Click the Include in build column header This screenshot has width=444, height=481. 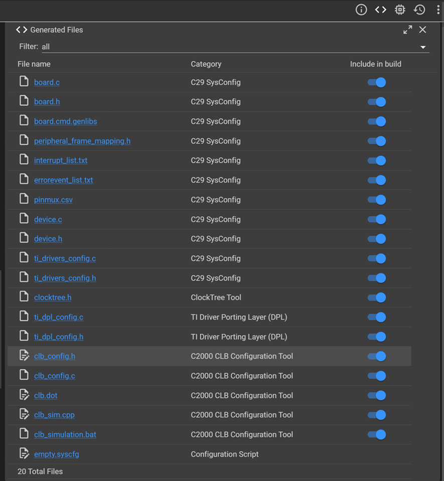point(376,64)
